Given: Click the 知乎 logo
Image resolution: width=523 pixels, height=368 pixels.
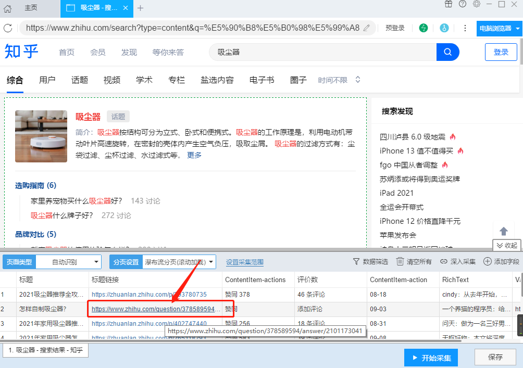Looking at the screenshot, I should [x=22, y=52].
